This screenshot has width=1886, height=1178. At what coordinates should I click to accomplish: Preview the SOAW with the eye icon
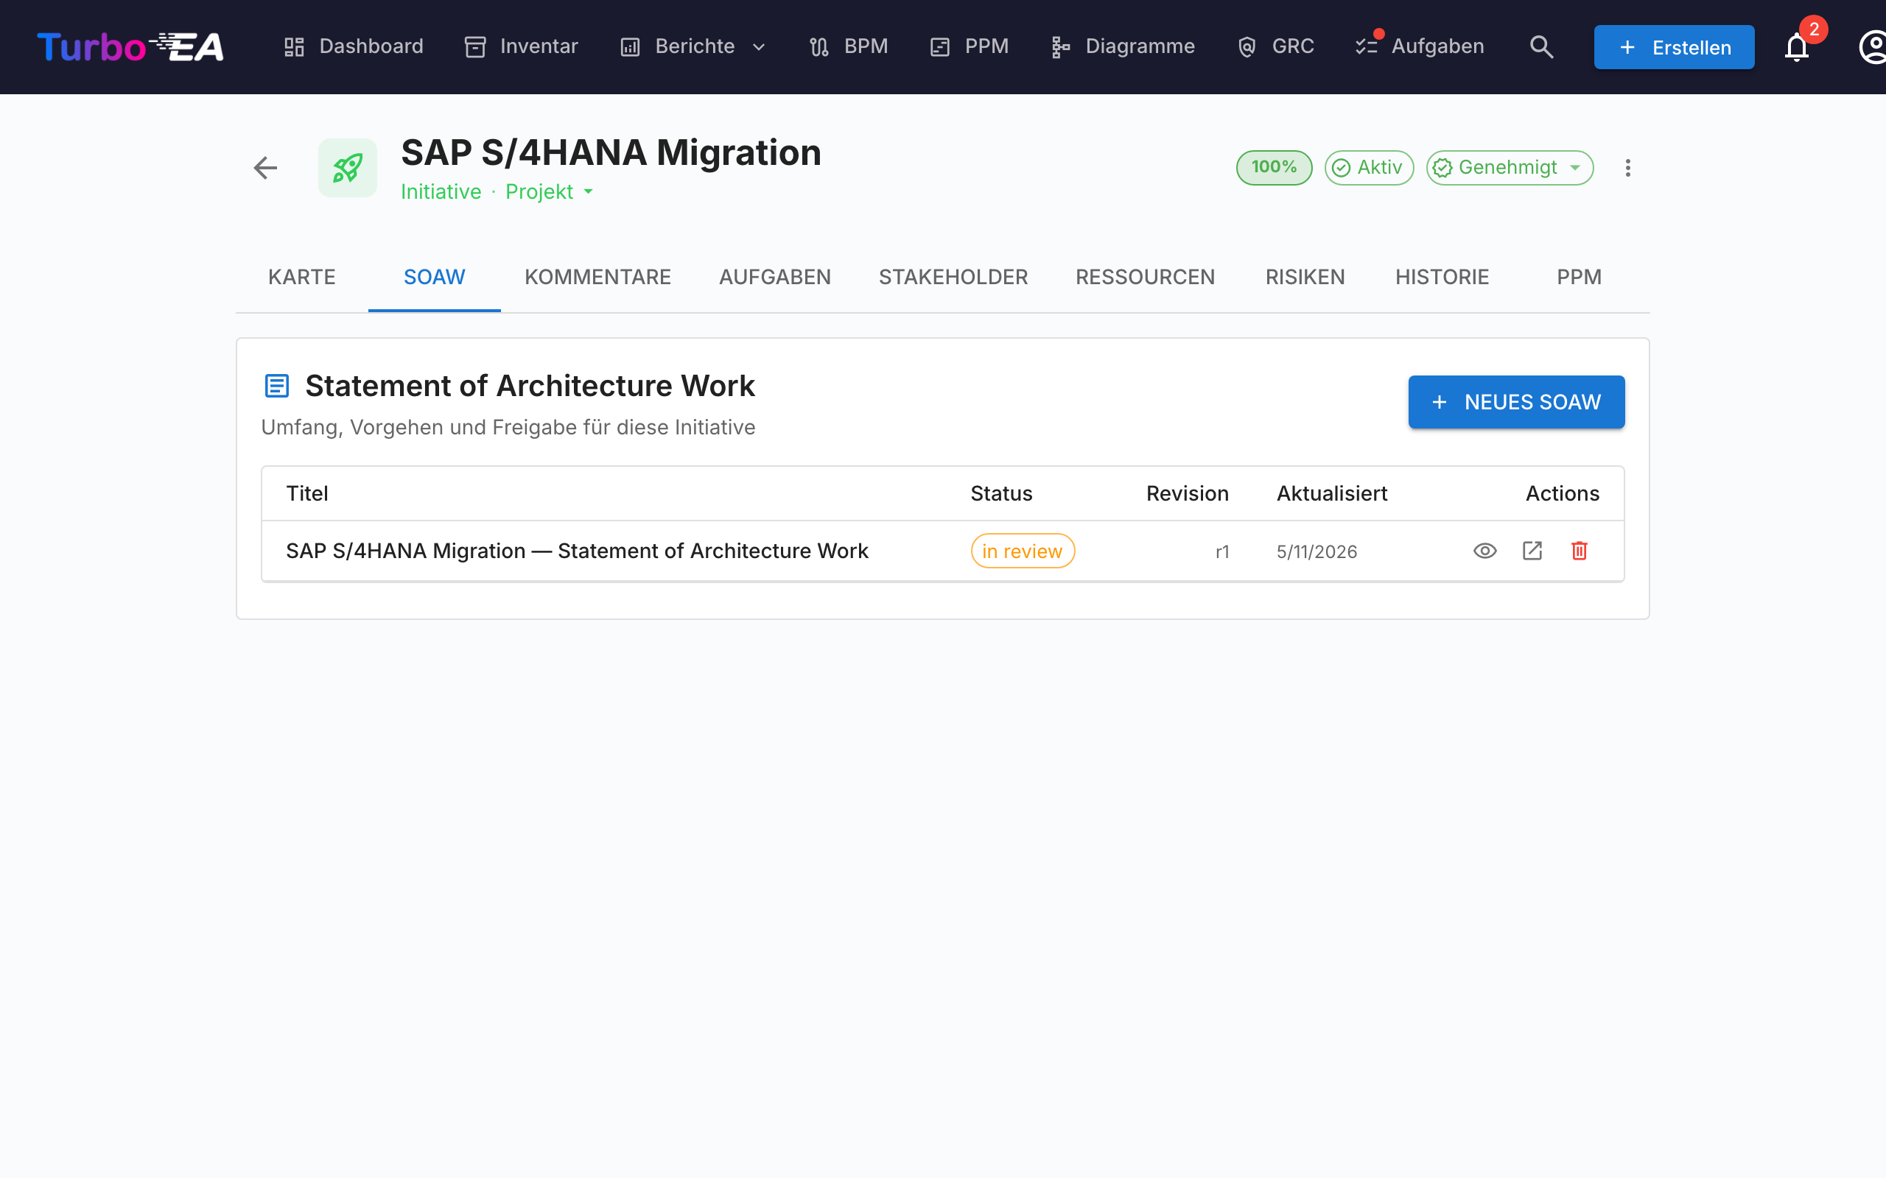click(x=1484, y=551)
